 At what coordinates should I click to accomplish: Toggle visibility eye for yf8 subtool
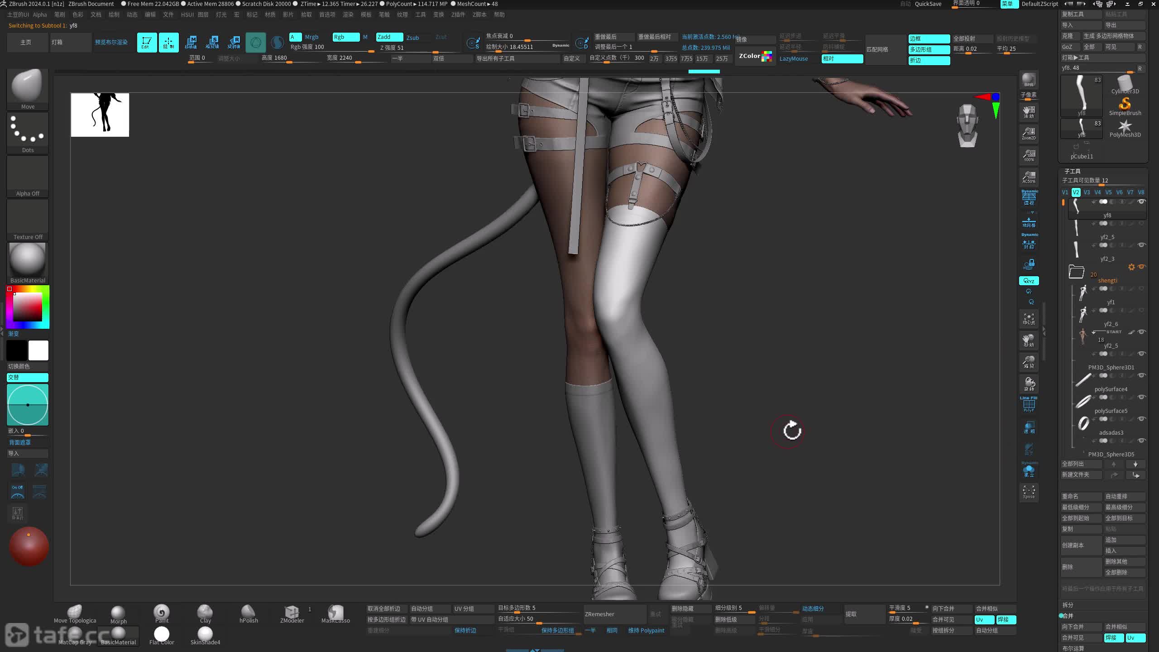click(1142, 201)
